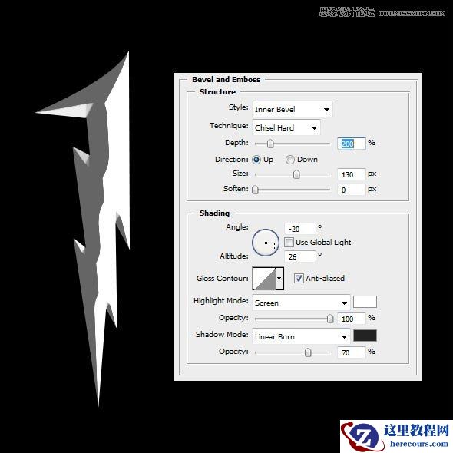The image size is (453, 453).
Task: Click the Soften slider handle
Action: [x=255, y=190]
